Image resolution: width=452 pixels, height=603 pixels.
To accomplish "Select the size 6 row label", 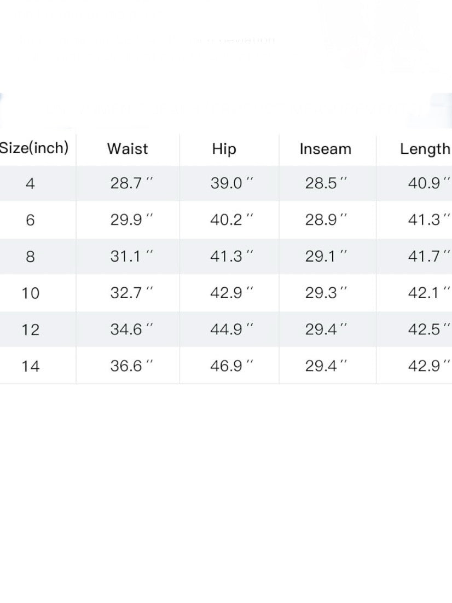I will tap(30, 220).
